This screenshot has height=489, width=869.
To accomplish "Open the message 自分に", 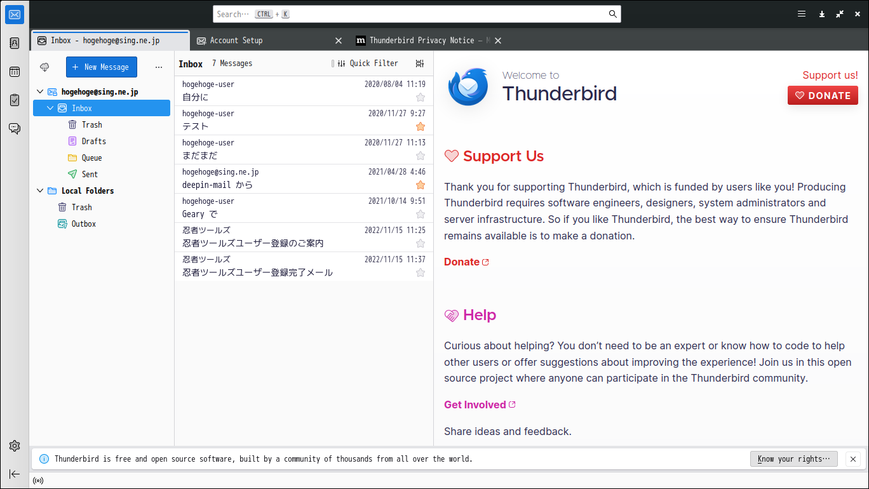I will (304, 91).
